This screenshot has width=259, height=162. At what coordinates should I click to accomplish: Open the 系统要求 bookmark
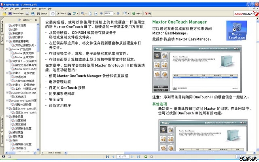click(18, 33)
